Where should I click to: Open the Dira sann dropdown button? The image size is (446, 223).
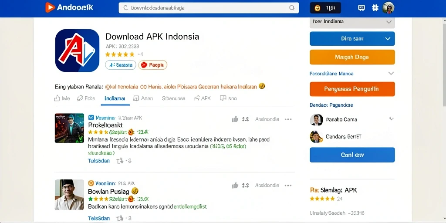point(352,39)
